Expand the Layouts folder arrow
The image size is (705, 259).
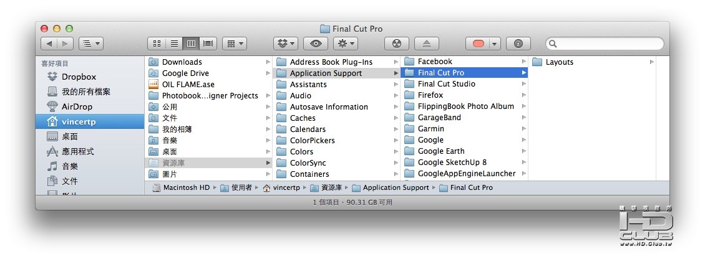pos(651,62)
